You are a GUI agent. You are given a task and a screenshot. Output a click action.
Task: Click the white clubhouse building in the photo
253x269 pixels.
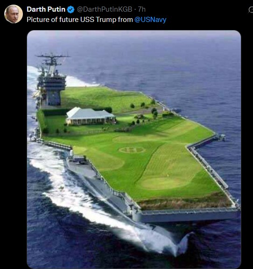(91, 116)
